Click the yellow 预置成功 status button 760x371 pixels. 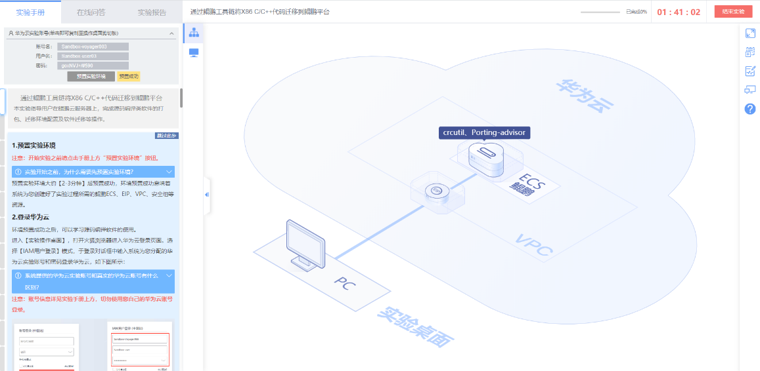click(129, 77)
